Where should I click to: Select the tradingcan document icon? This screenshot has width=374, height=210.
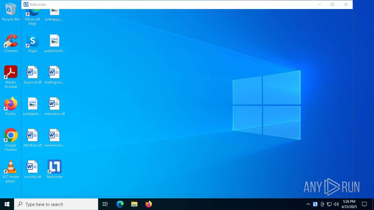(54, 75)
